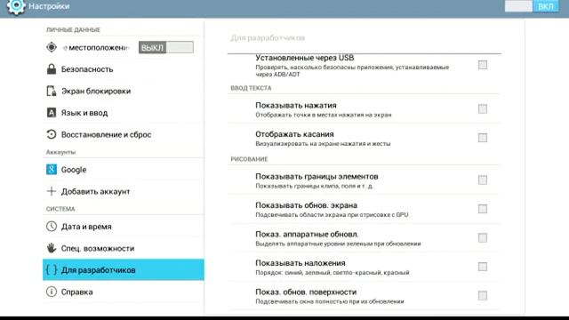Select Для разработчиков in sidebar
Screen dimensions: 569x320
pos(124,269)
